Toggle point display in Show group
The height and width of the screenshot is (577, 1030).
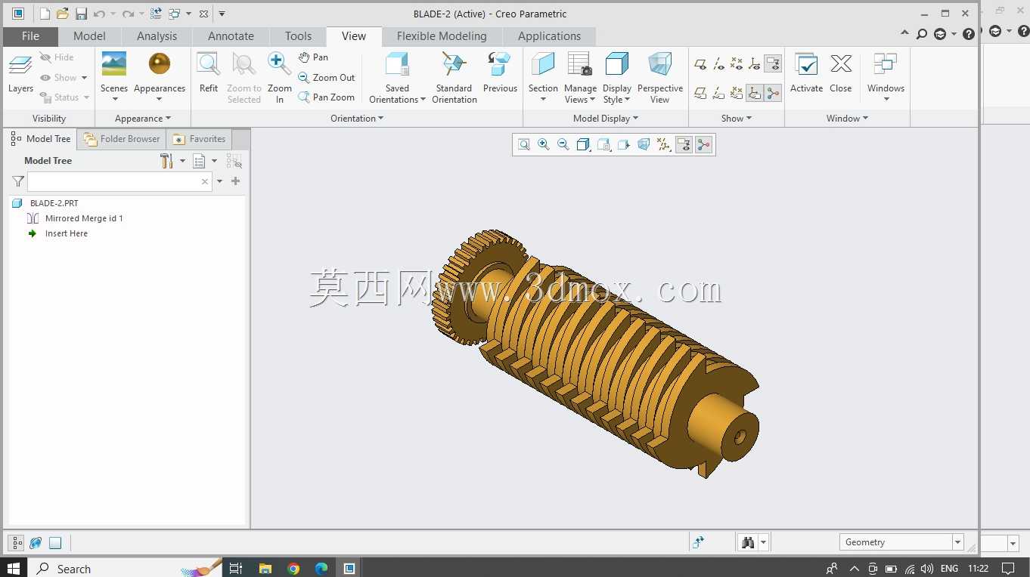point(737,64)
